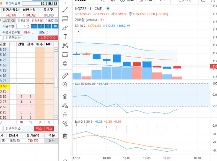Viewport: 217px width, 161px height.
Task: Click the trash icon to remove drawings
Action: click(65, 136)
